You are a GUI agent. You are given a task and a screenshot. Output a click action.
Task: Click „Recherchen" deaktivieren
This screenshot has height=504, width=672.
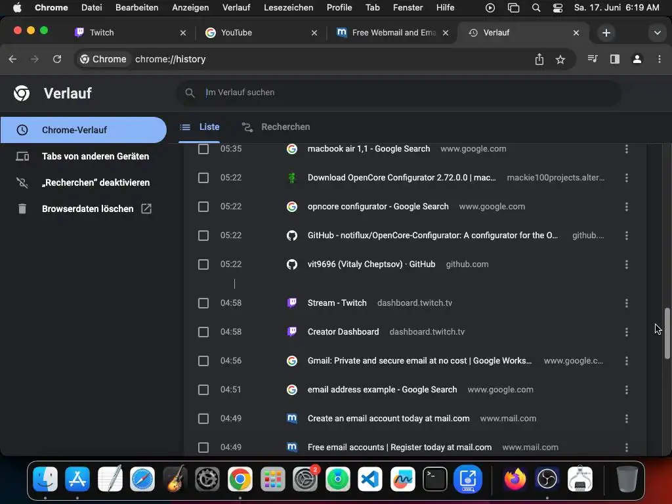83,182
